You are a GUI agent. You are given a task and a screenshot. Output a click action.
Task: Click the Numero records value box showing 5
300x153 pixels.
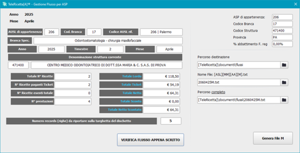[171, 121]
